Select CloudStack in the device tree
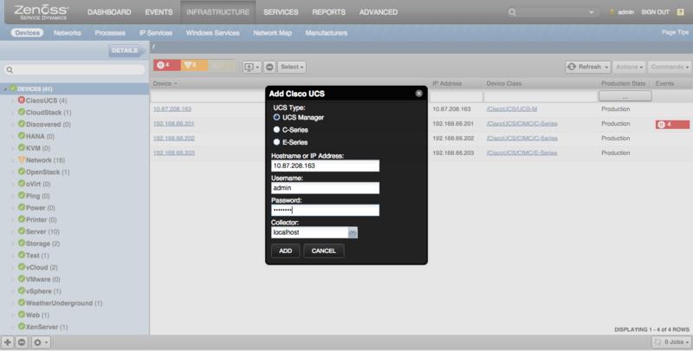693x351 pixels. pos(49,113)
